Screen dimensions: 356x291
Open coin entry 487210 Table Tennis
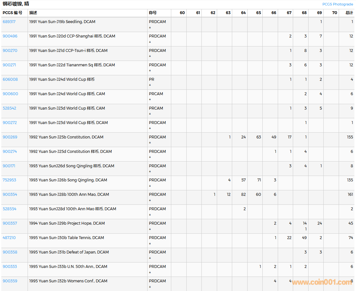click(x=9, y=238)
